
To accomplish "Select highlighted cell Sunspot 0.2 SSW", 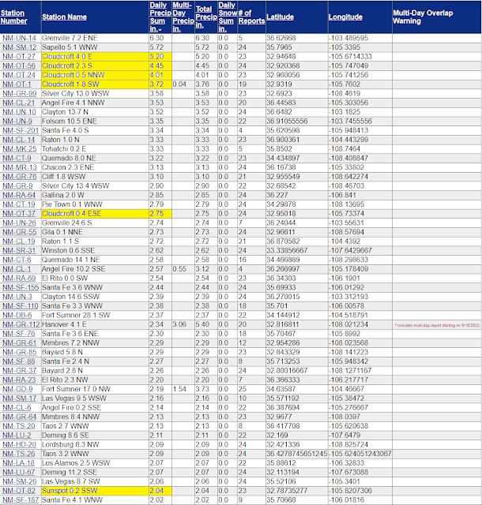I will tap(95, 491).
